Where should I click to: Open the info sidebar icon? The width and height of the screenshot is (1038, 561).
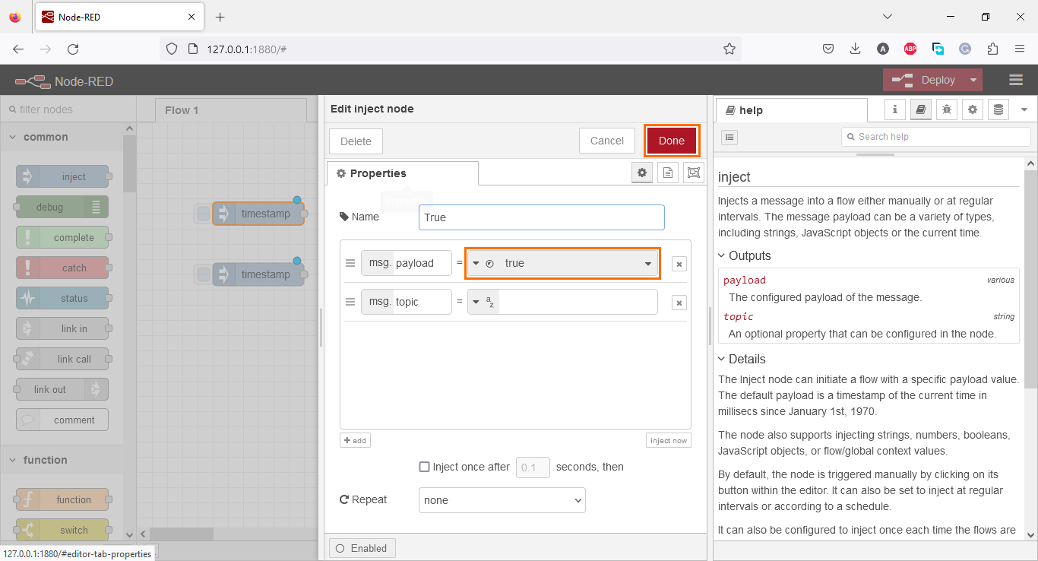click(x=895, y=109)
